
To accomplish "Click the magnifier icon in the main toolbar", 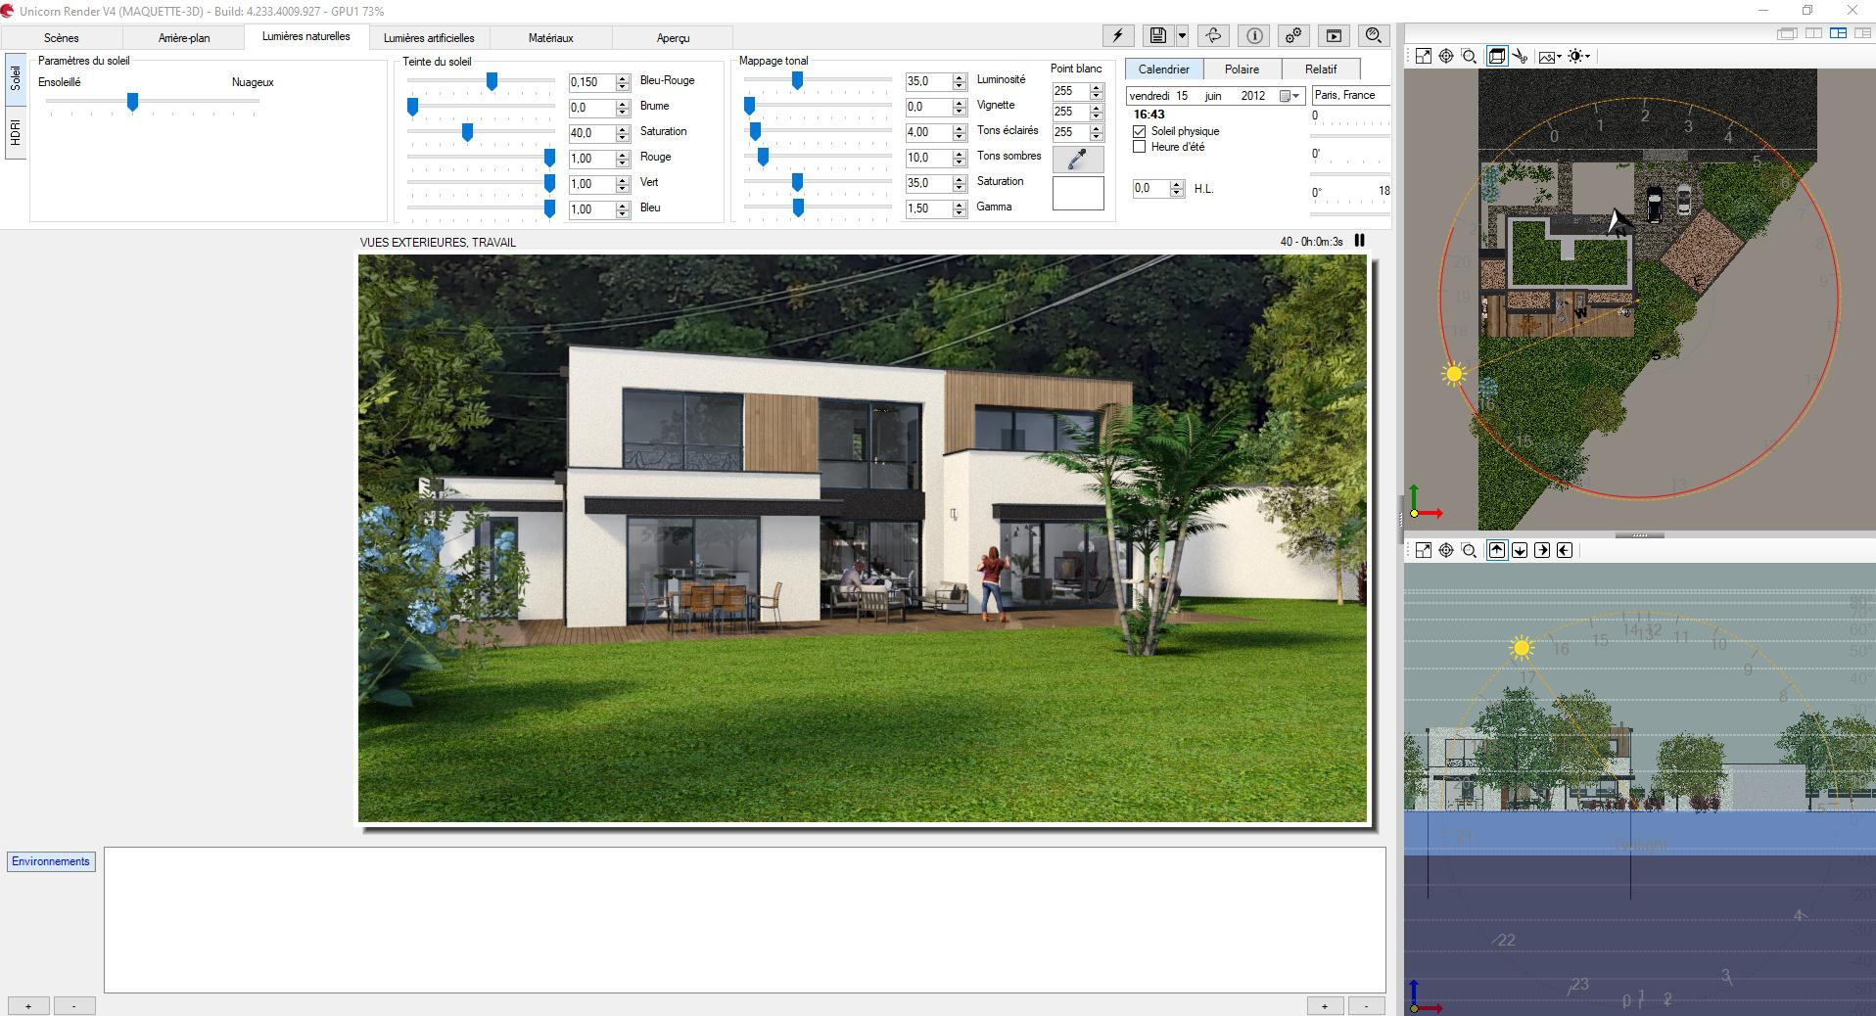I will [x=1374, y=36].
